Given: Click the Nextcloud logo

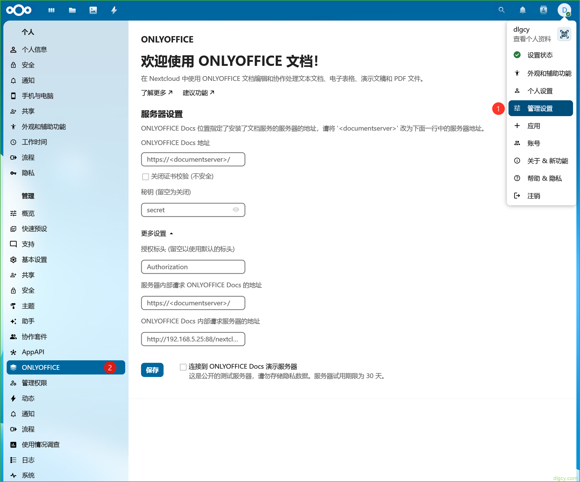Looking at the screenshot, I should 19,10.
